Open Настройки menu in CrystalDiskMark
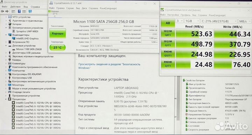The width and height of the screenshot is (252, 135). pos(173,15)
